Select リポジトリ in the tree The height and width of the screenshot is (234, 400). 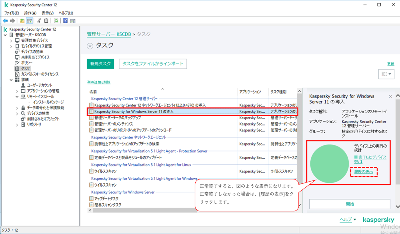pyautogui.click(x=34, y=124)
